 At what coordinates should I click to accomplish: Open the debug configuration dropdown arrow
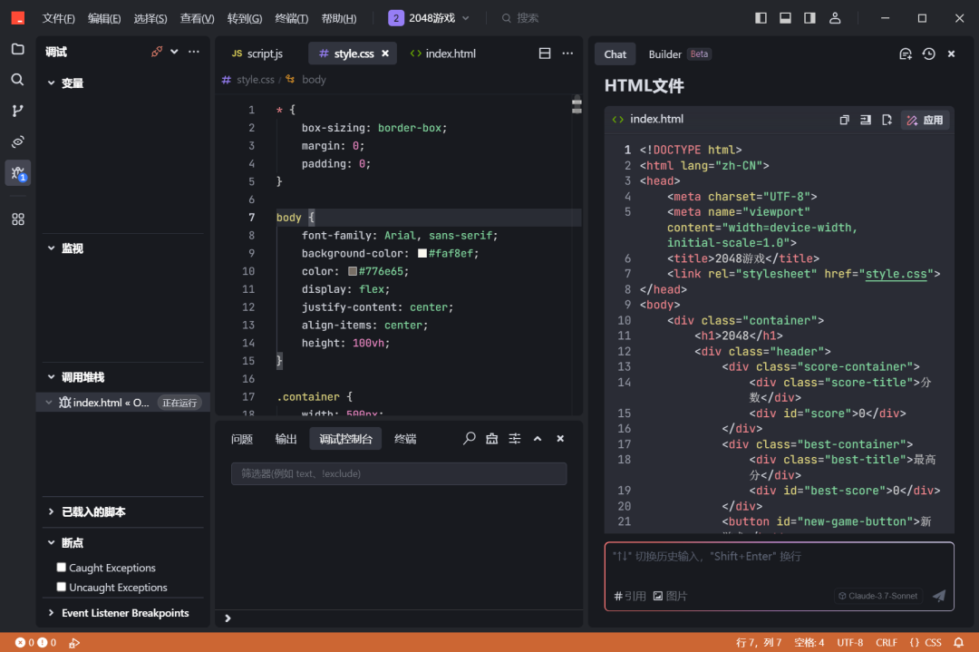tap(174, 52)
